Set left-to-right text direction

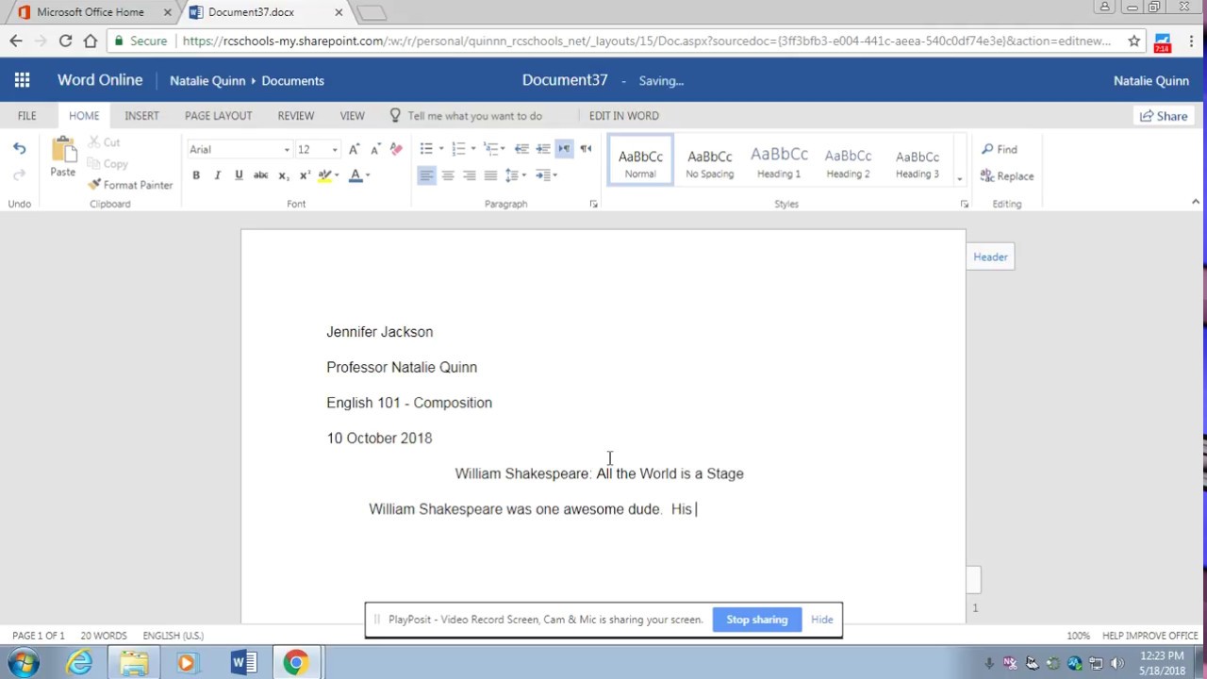[564, 149]
